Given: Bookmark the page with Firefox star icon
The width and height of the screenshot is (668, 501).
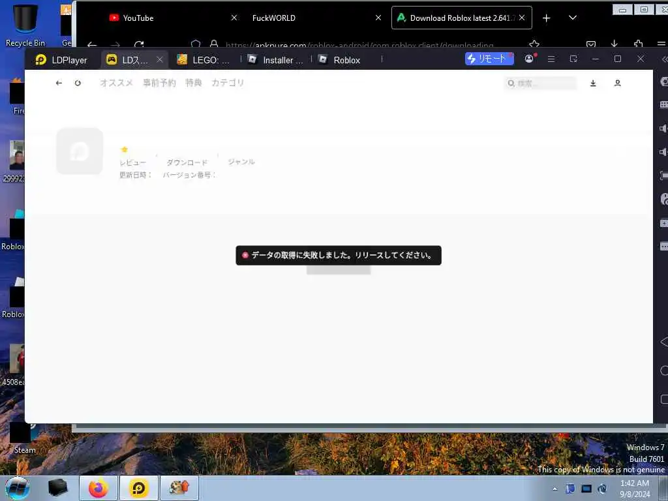Looking at the screenshot, I should point(534,44).
